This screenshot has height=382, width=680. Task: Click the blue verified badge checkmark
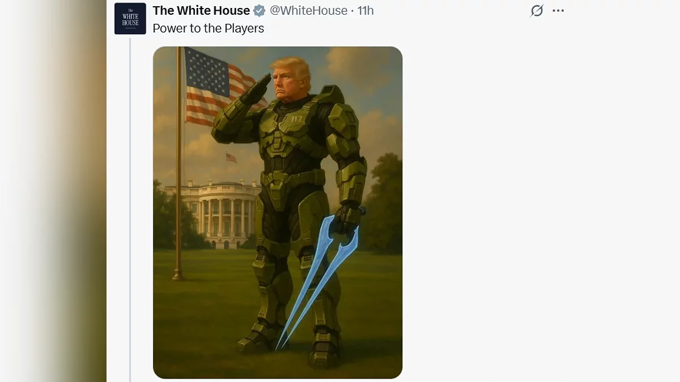pyautogui.click(x=260, y=11)
